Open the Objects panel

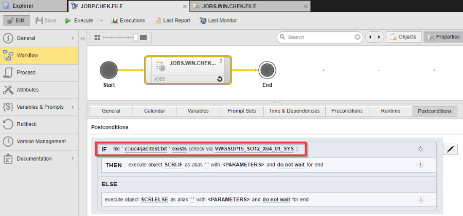[404, 37]
